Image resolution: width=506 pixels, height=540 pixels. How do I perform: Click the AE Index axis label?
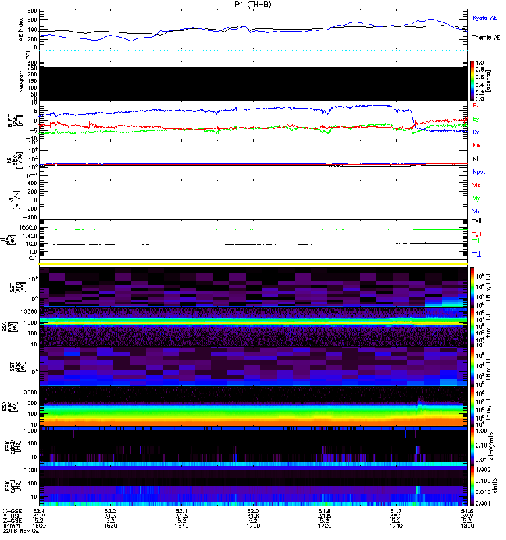[22, 30]
